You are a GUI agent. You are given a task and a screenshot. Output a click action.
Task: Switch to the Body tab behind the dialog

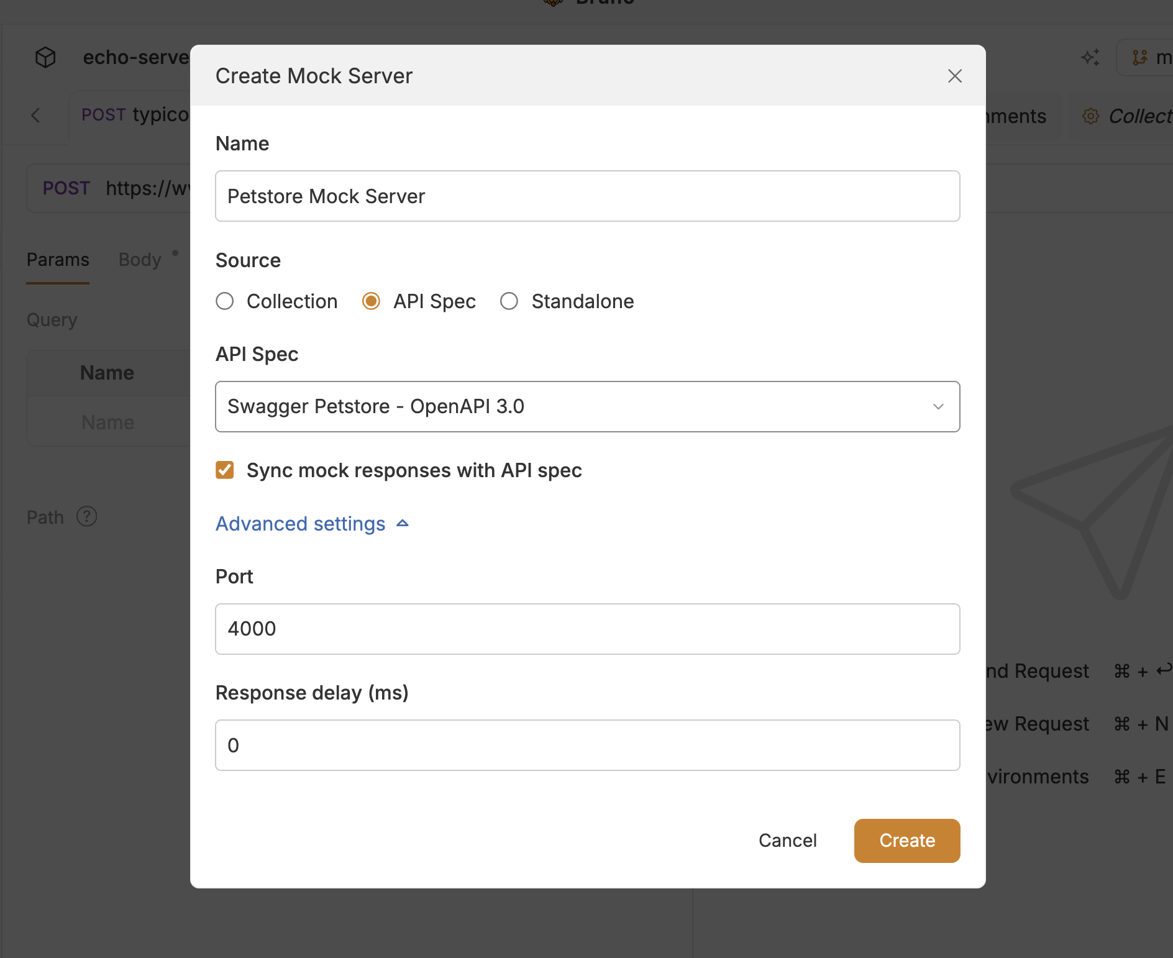140,260
